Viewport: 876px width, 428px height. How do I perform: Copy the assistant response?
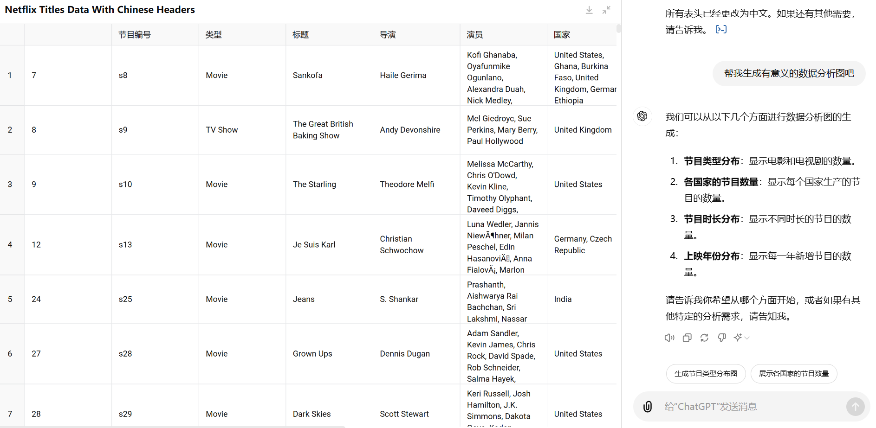687,338
